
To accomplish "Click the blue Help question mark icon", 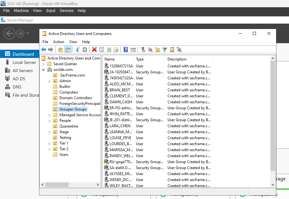I will pyautogui.click(x=126, y=49).
